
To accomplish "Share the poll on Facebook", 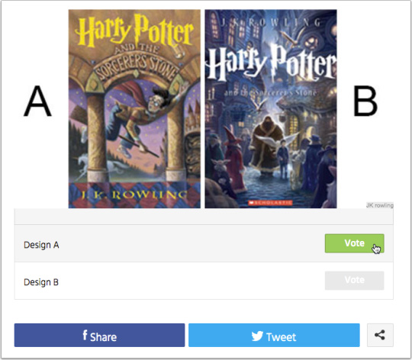I will tap(99, 335).
